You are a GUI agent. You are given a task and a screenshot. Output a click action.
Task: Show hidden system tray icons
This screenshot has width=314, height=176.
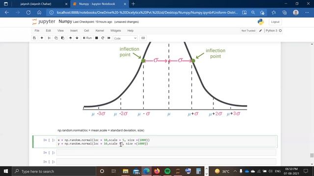click(235, 171)
